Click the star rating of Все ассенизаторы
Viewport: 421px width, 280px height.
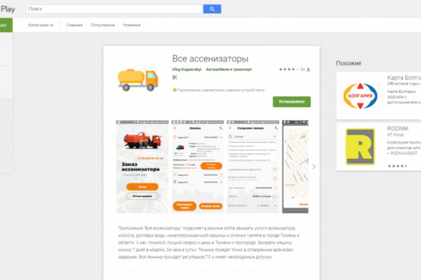[289, 69]
